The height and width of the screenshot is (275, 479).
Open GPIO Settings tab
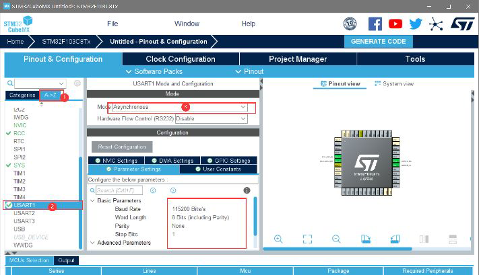228,161
